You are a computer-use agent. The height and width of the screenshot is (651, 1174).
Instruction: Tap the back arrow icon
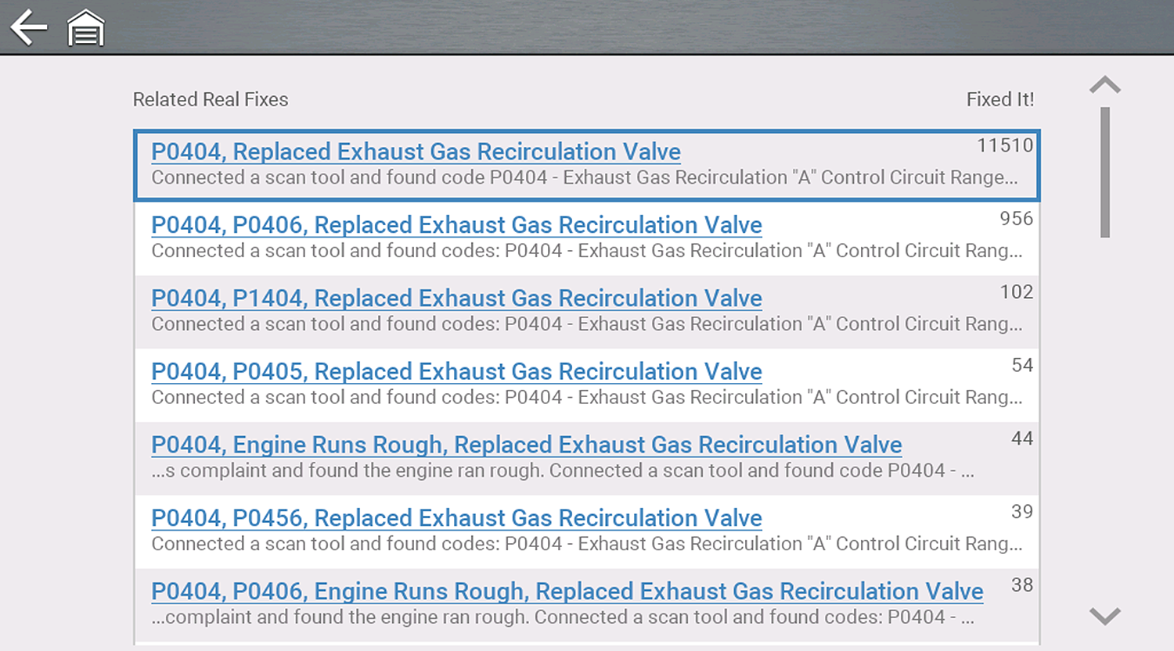pyautogui.click(x=29, y=28)
